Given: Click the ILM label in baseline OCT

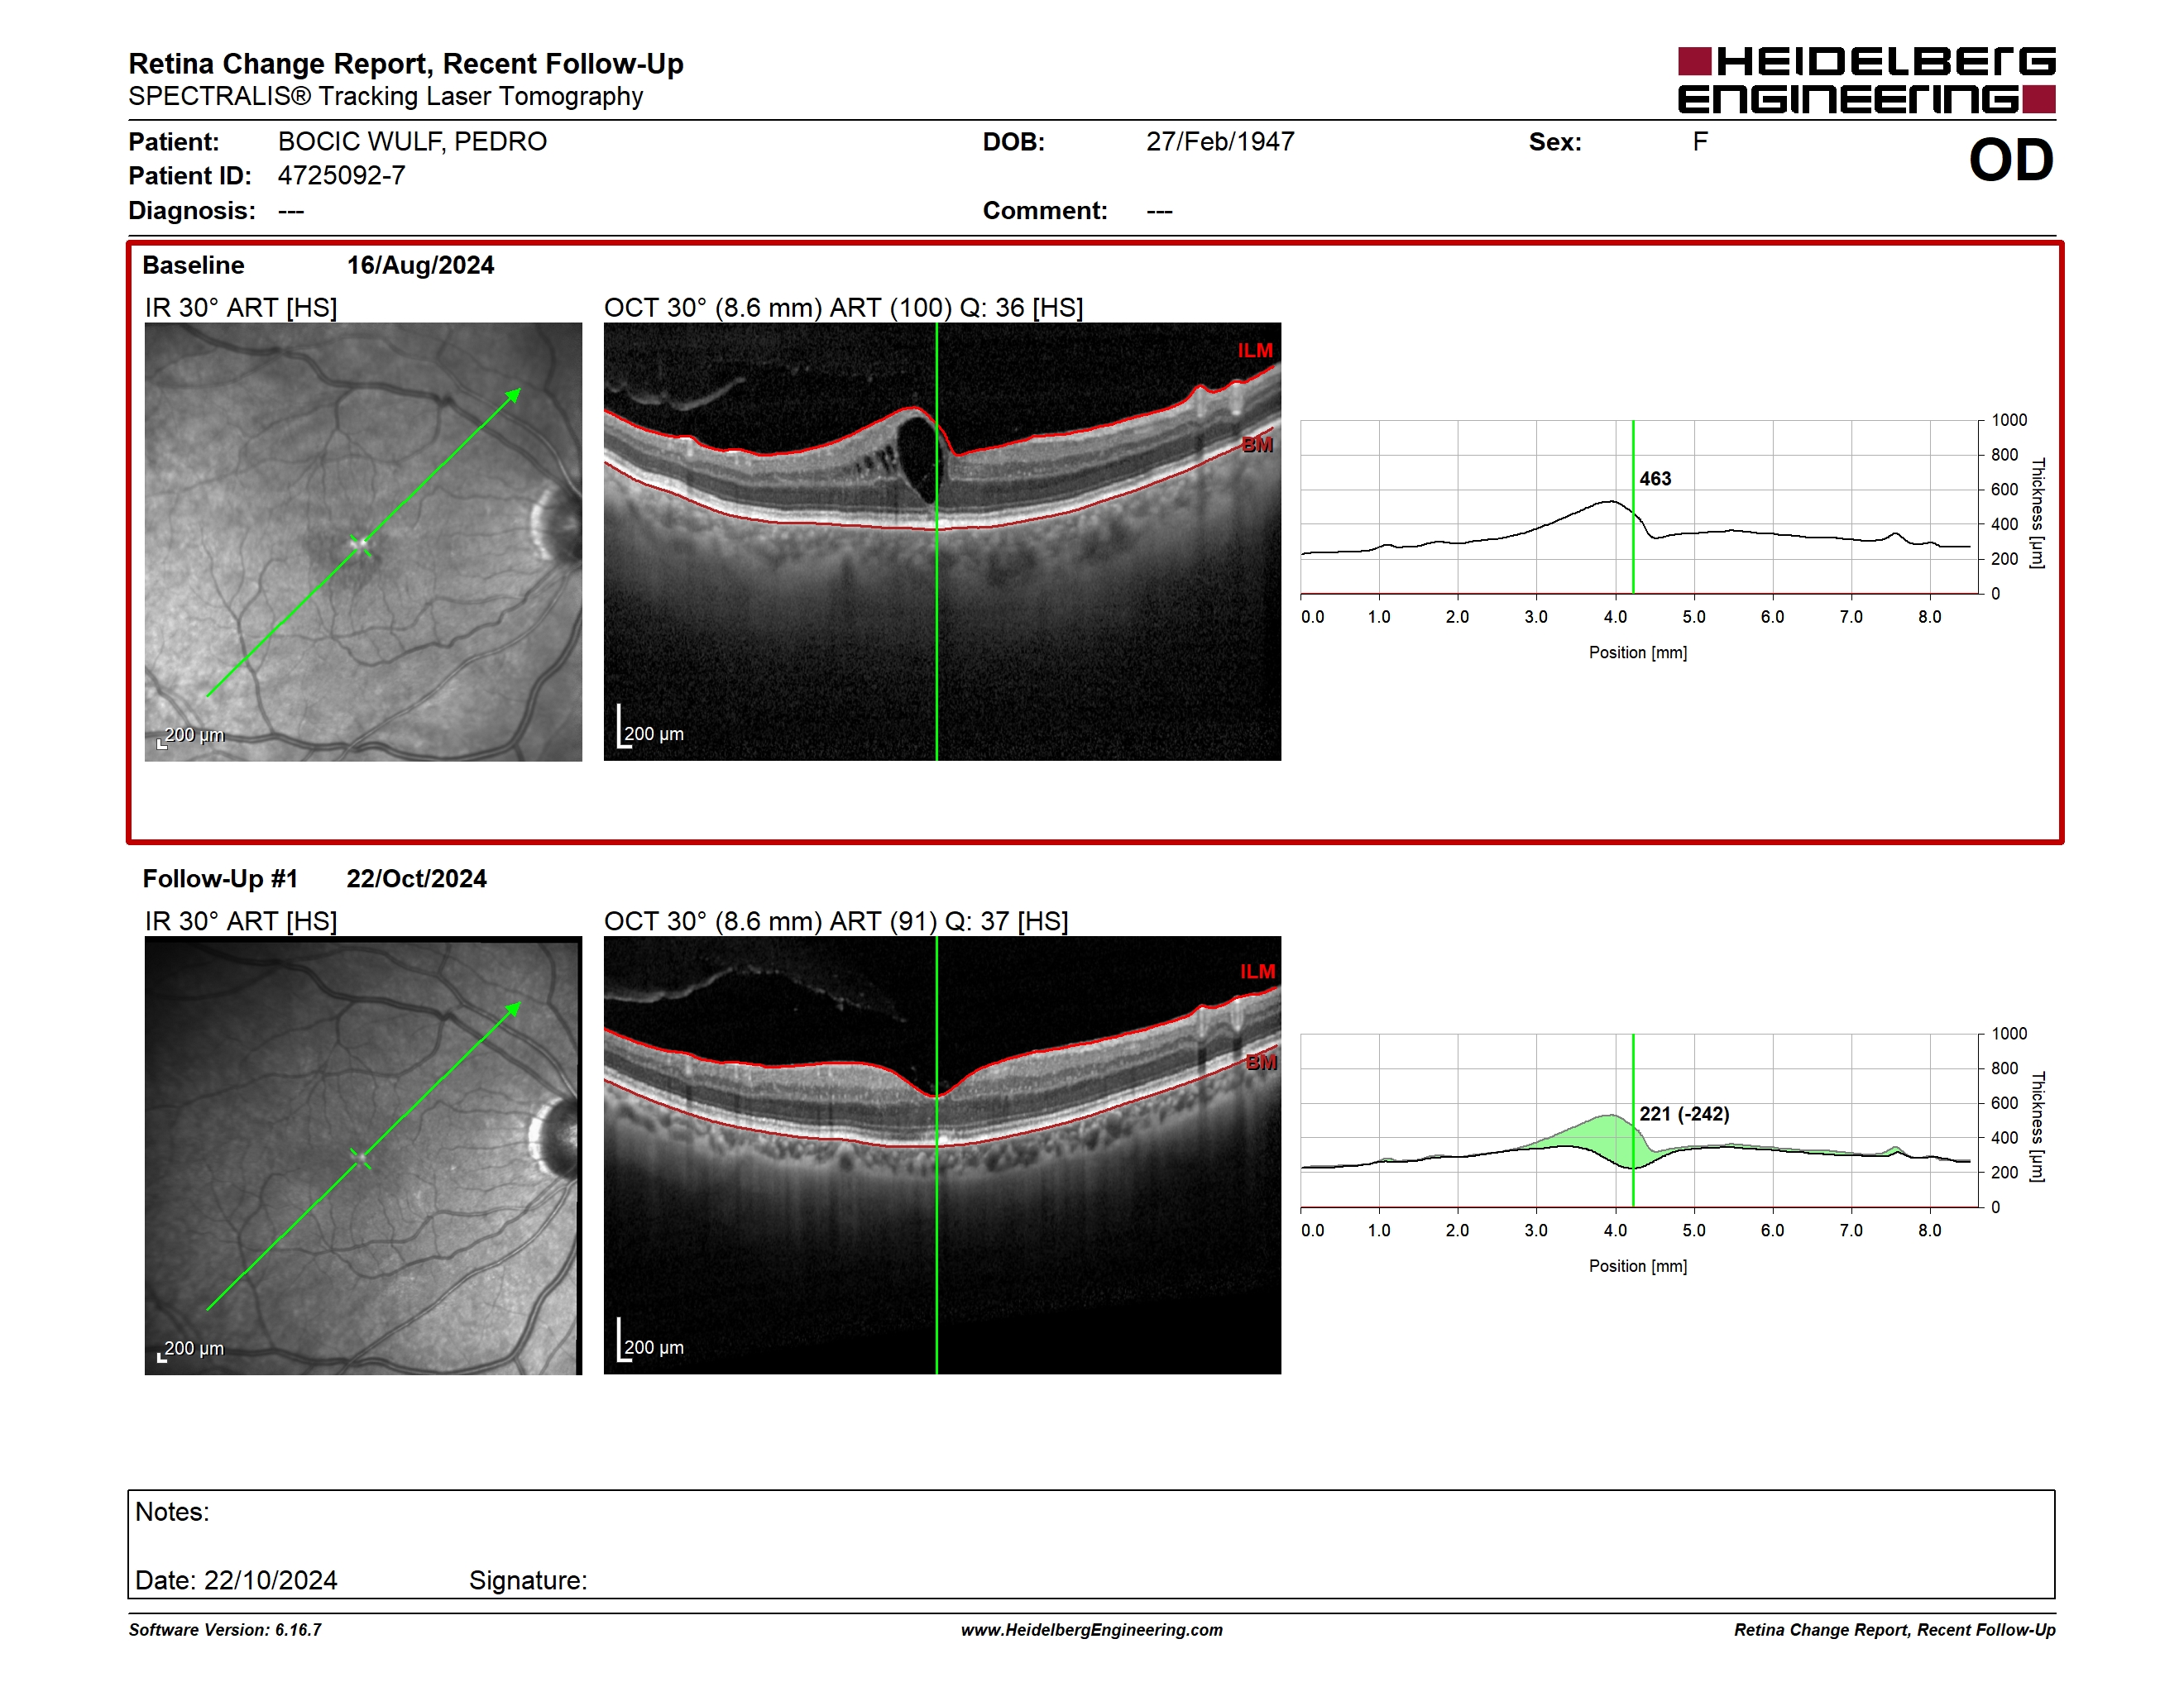Looking at the screenshot, I should click(x=1255, y=351).
